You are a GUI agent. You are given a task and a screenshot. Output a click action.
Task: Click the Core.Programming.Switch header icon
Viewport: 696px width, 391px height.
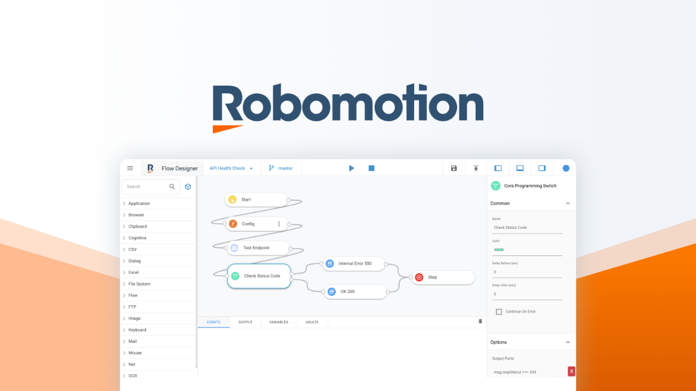tap(495, 186)
